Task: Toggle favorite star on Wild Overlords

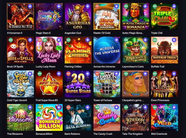Action: [174, 107]
